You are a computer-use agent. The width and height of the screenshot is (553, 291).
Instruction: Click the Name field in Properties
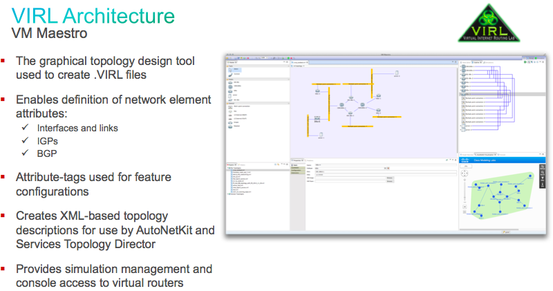(x=386, y=165)
